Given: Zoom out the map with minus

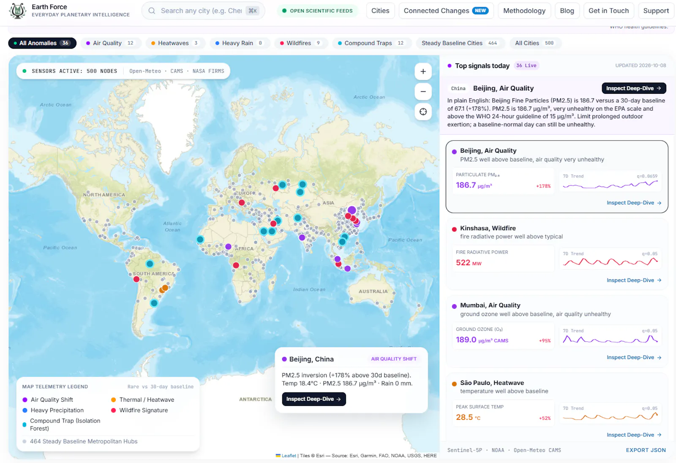Looking at the screenshot, I should click(x=423, y=92).
